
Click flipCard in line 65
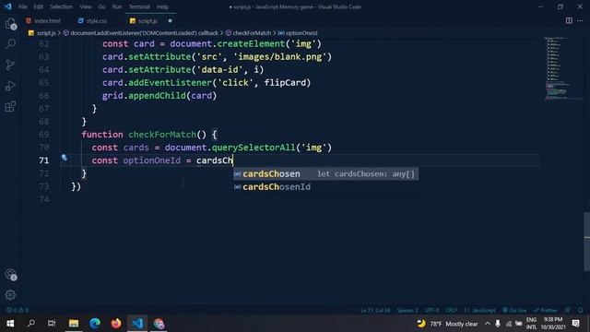pyautogui.click(x=285, y=82)
